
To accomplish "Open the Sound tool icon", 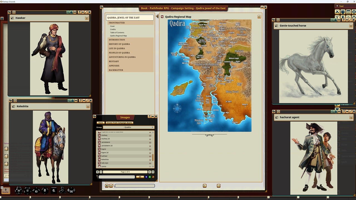I will (348, 17).
